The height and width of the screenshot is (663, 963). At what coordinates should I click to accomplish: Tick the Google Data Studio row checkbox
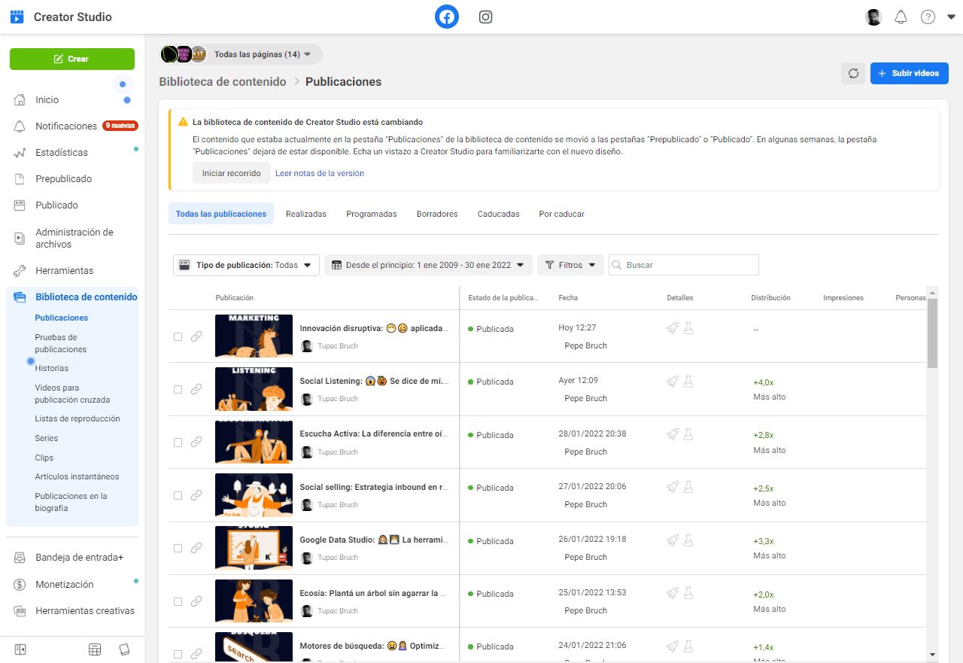[x=178, y=548]
